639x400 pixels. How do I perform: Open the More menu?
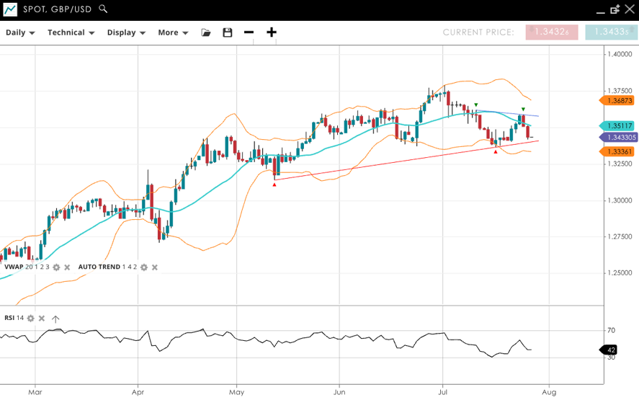coord(173,32)
